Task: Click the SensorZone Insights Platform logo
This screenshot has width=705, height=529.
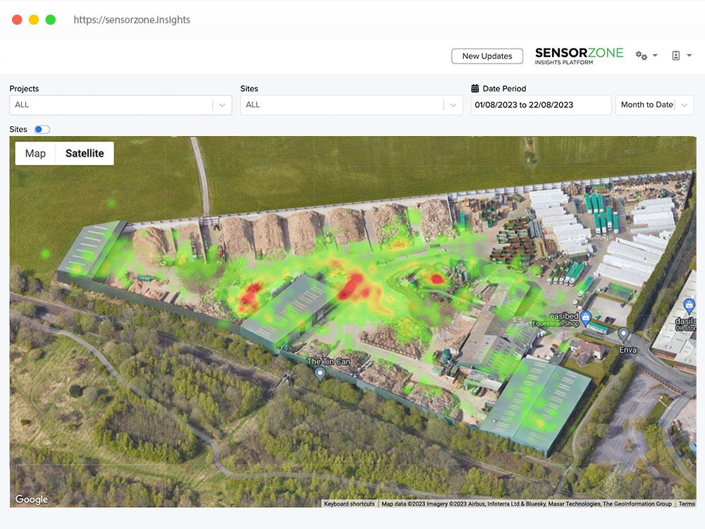Action: click(x=579, y=56)
